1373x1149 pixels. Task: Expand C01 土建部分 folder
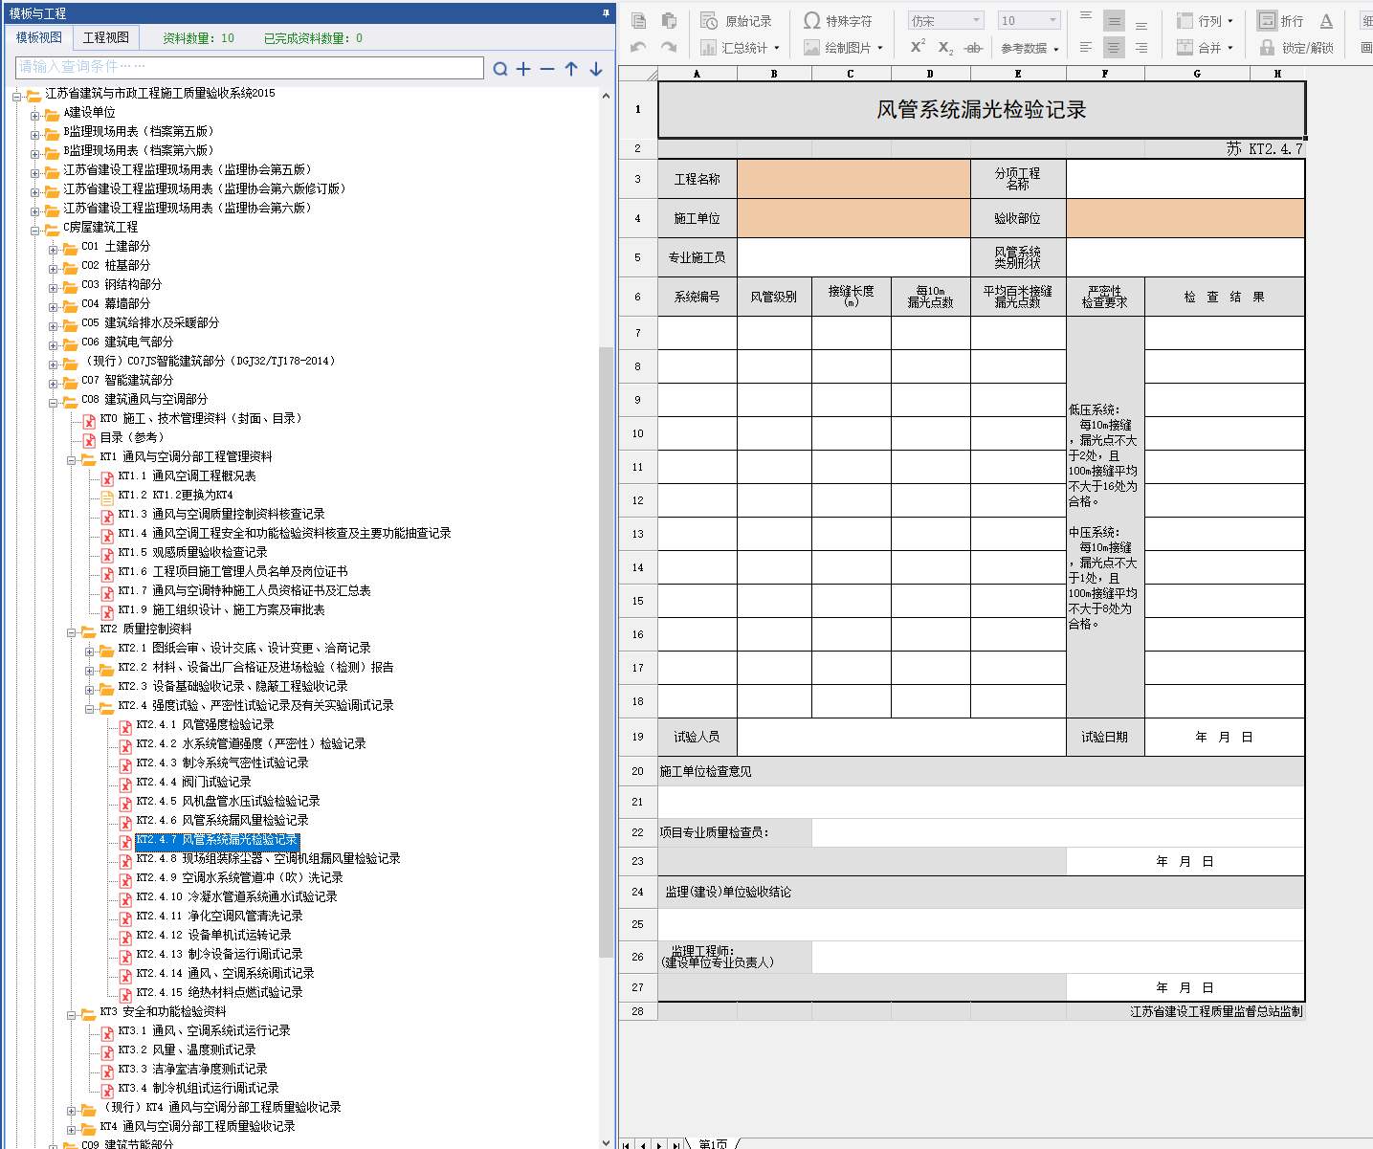point(54,249)
